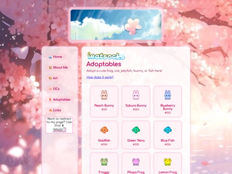The height and width of the screenshot is (174, 232).
Task: Click the Adoptables page heading
Action: pyautogui.click(x=104, y=64)
